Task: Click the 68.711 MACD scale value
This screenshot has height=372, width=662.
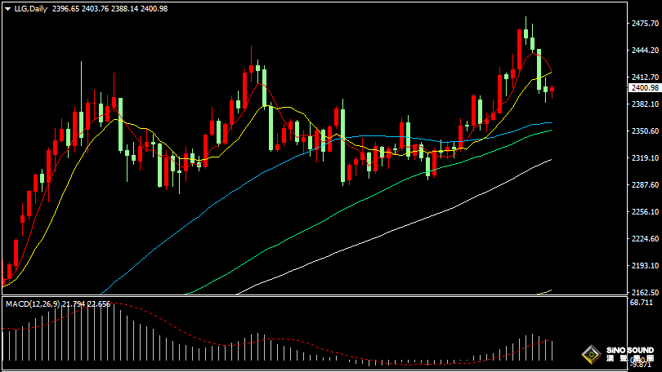Action: coord(644,303)
